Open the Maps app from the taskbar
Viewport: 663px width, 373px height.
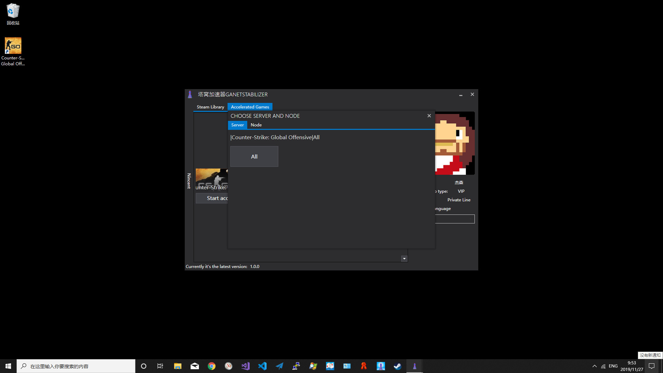330,366
